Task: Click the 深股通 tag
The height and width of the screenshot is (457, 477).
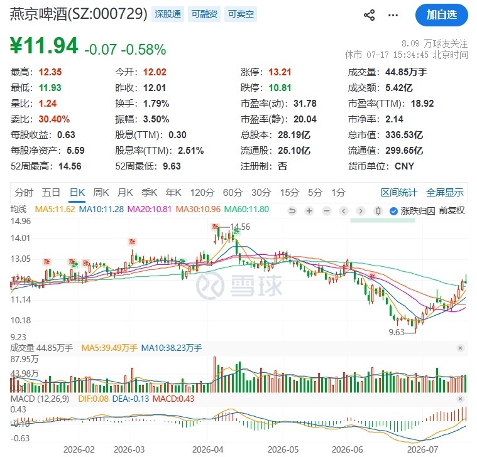Action: tap(168, 14)
